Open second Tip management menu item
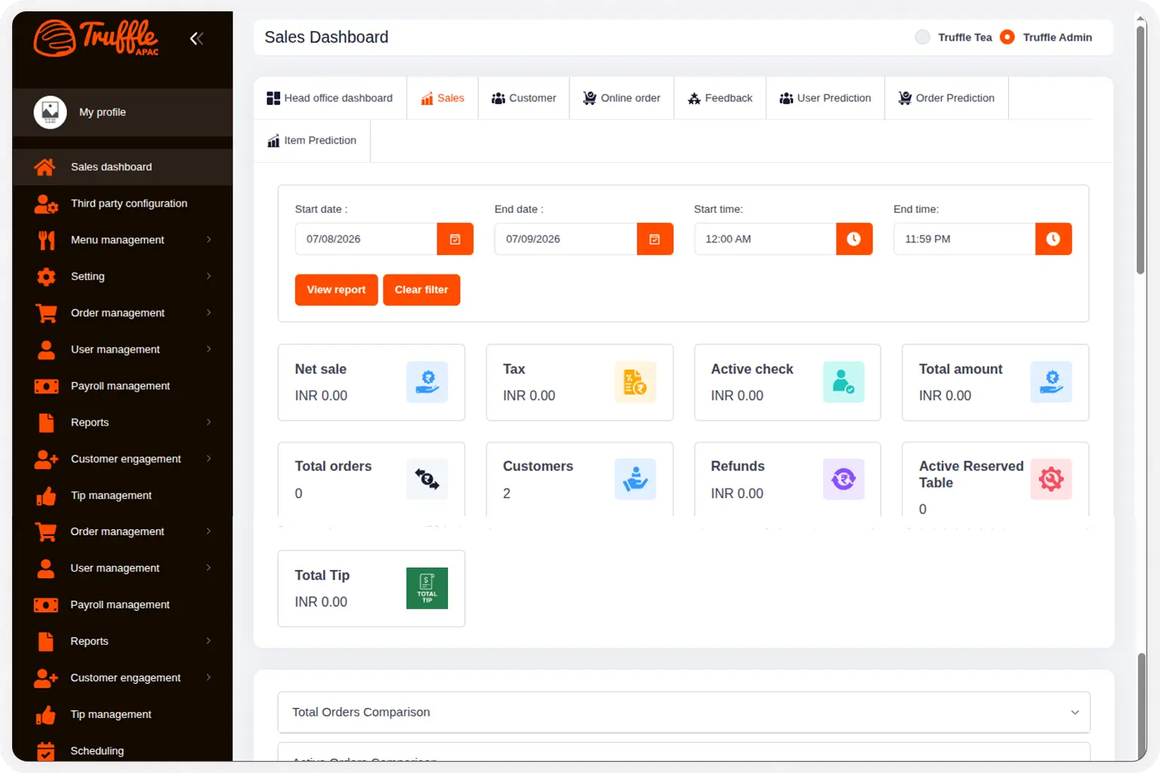This screenshot has height=773, width=1160. (x=122, y=714)
